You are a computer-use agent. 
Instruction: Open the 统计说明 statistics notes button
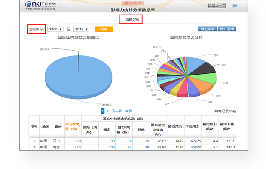point(227,29)
